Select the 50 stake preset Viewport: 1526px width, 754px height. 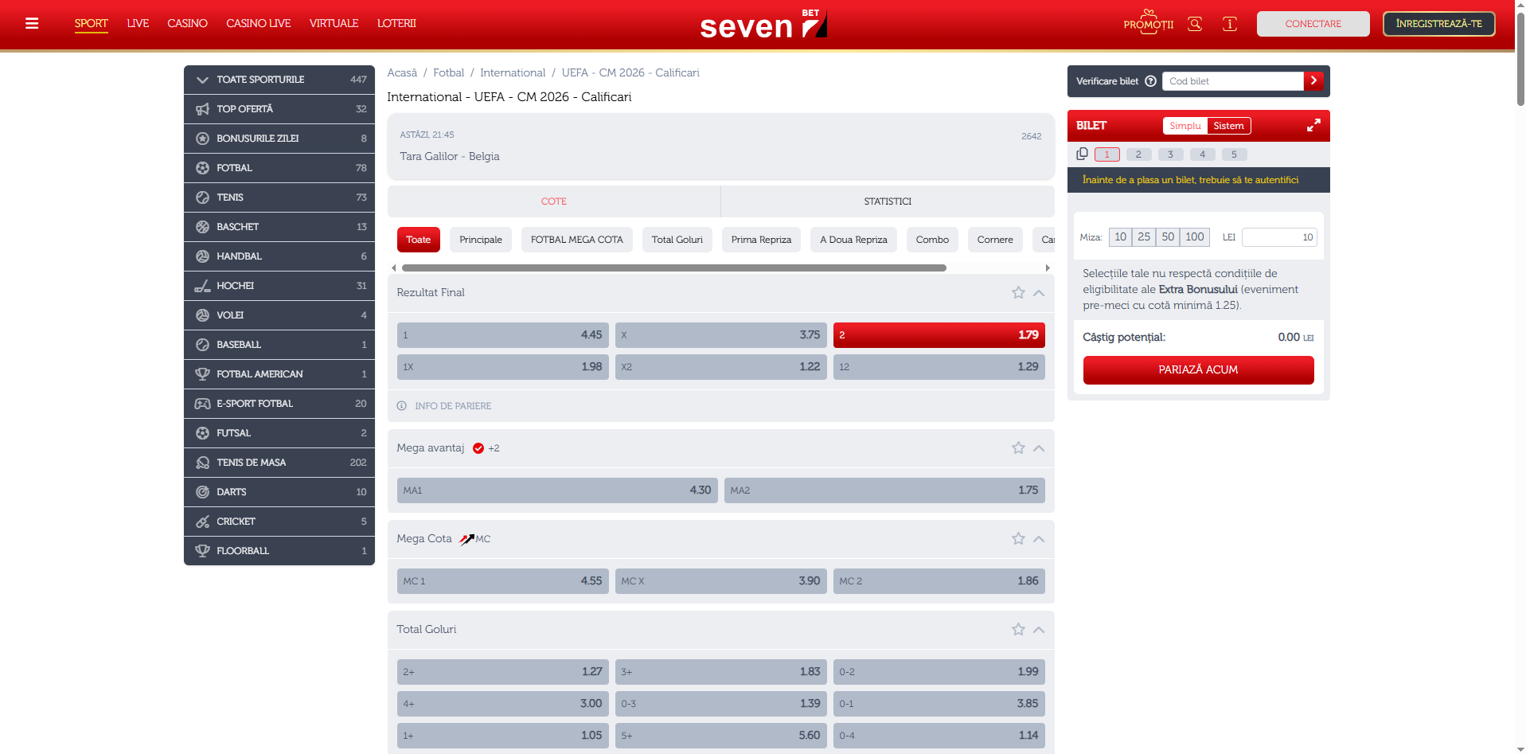1168,237
